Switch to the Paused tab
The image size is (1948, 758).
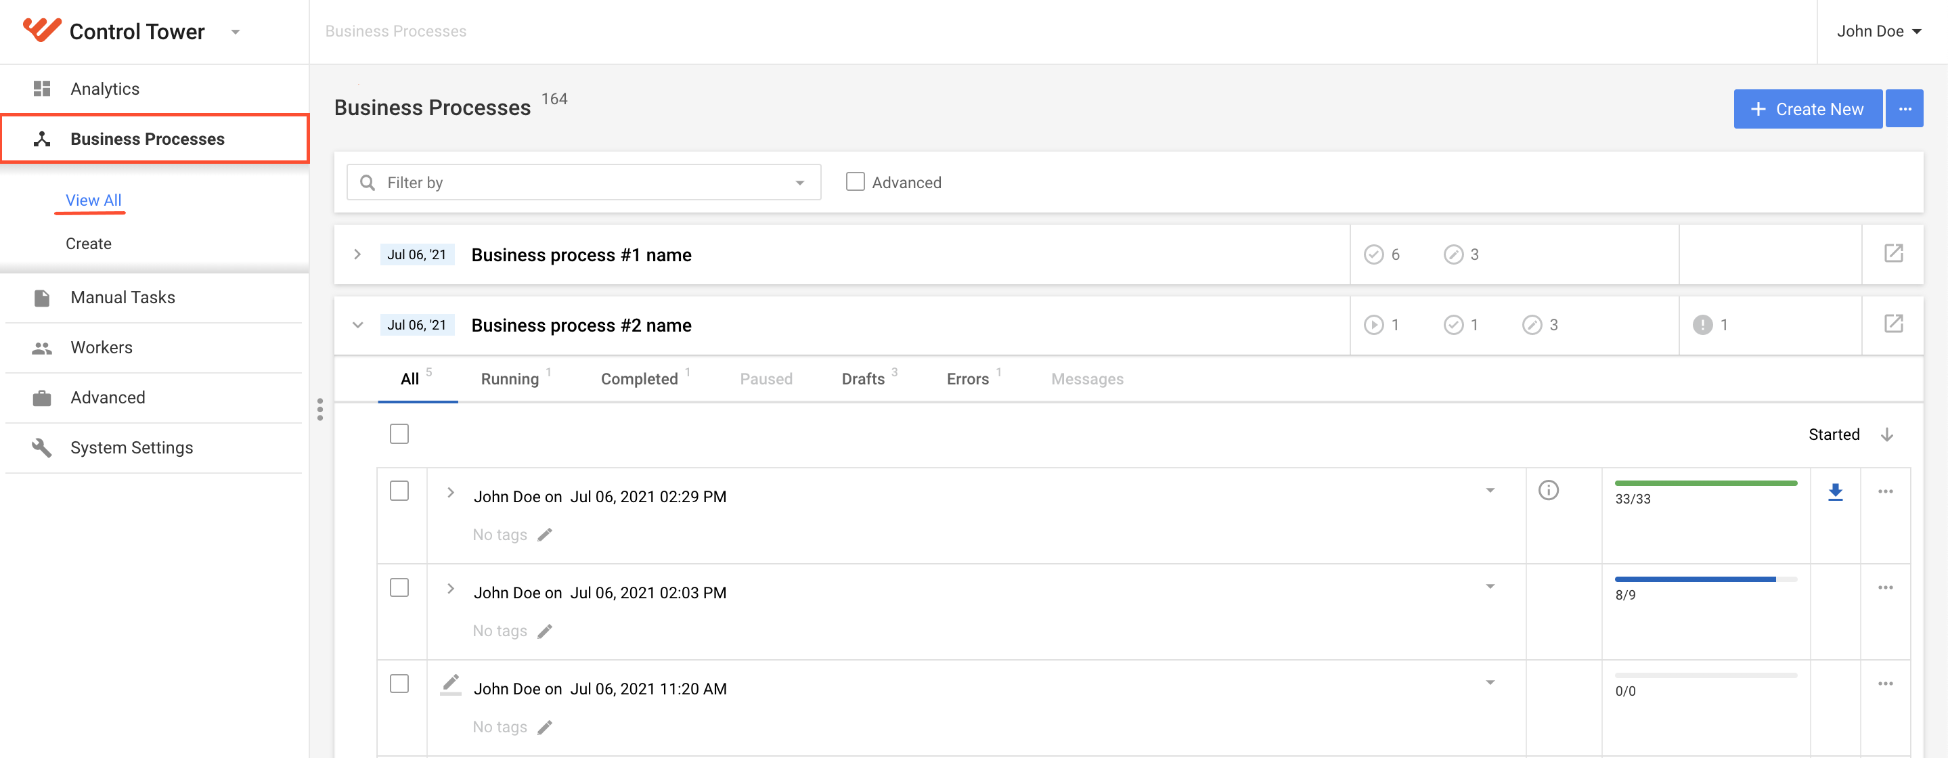point(766,378)
